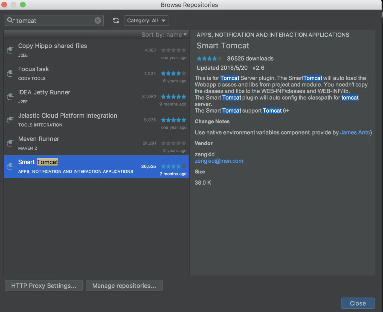The width and height of the screenshot is (383, 312).
Task: Open HTTP Proxy Settings
Action: click(44, 286)
